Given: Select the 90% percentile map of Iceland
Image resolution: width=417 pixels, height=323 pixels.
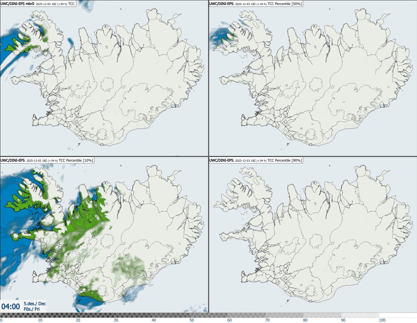Looking at the screenshot, I should 313,235.
